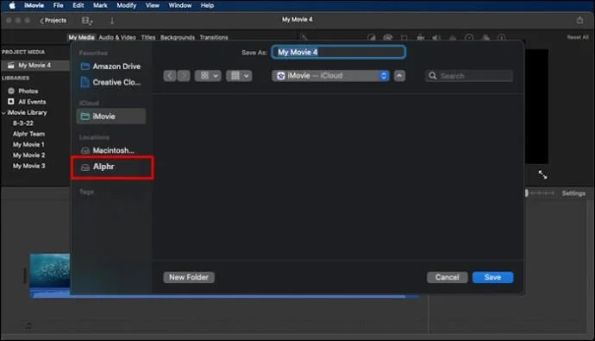
Task: Select Photos library
Action: coord(28,92)
